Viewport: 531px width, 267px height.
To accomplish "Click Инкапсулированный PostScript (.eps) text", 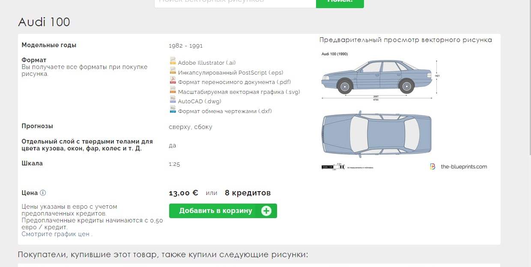I will pyautogui.click(x=231, y=73).
